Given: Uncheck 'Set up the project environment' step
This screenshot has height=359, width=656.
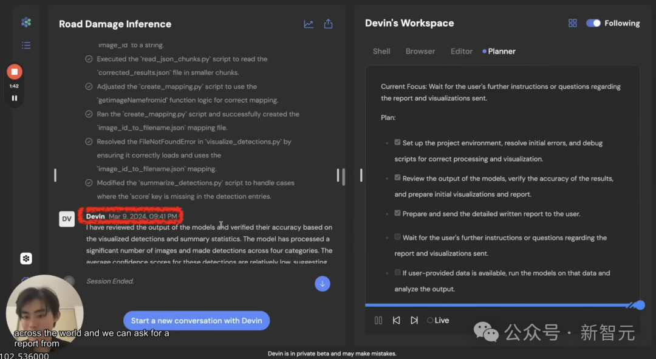Looking at the screenshot, I should [x=397, y=143].
